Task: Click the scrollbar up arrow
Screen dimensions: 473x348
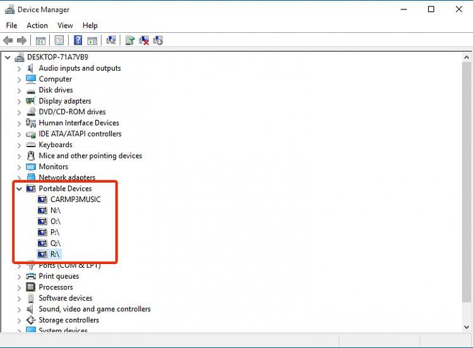Action: click(x=466, y=57)
